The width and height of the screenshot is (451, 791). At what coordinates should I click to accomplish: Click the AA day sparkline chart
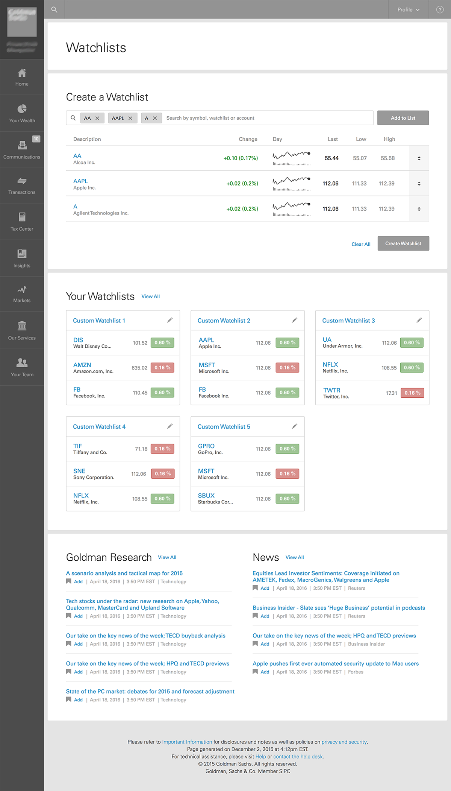click(x=292, y=158)
